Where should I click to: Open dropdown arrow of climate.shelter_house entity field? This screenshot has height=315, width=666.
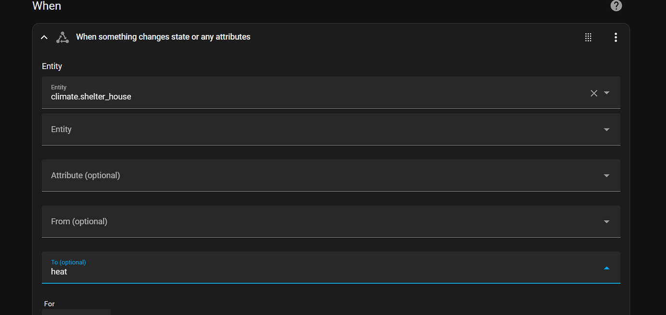pos(607,93)
